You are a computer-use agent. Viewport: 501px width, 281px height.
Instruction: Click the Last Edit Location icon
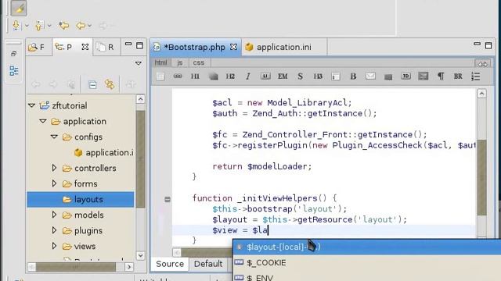pos(63,25)
